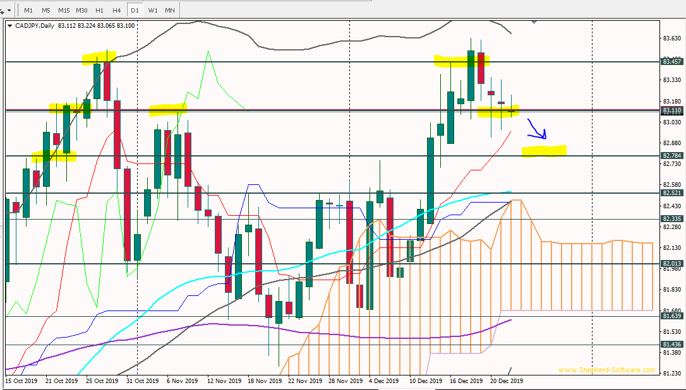Switch to M15 timeframe
This screenshot has height=390, width=686.
pos(64,10)
